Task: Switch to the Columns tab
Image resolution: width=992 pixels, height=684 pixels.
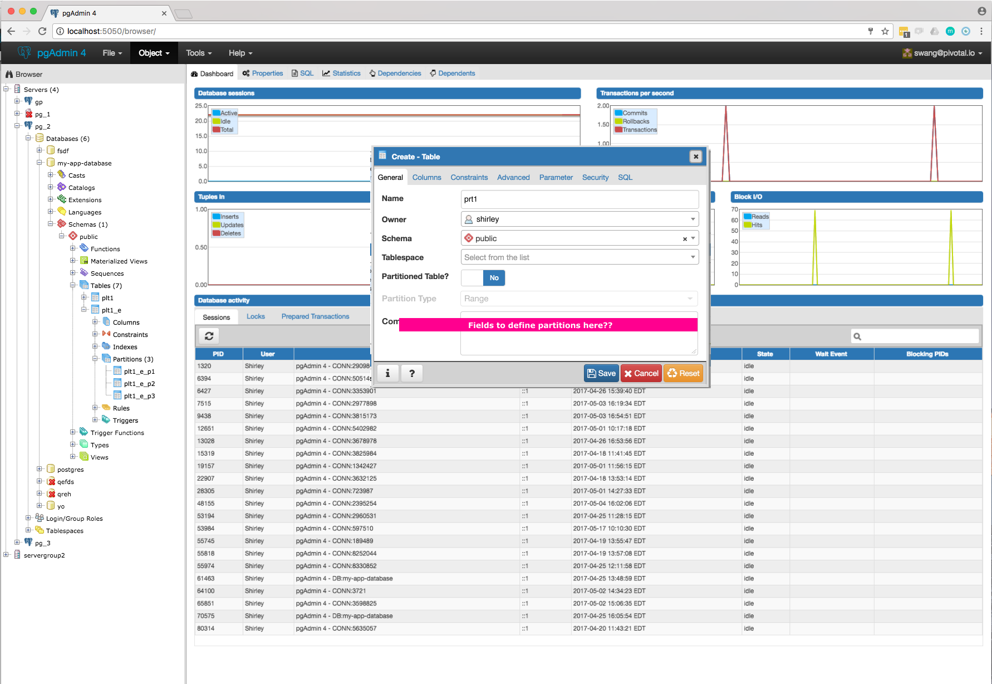Action: coord(426,177)
